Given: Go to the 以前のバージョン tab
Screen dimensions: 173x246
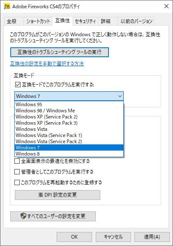Looking at the screenshot, I should 136,21.
